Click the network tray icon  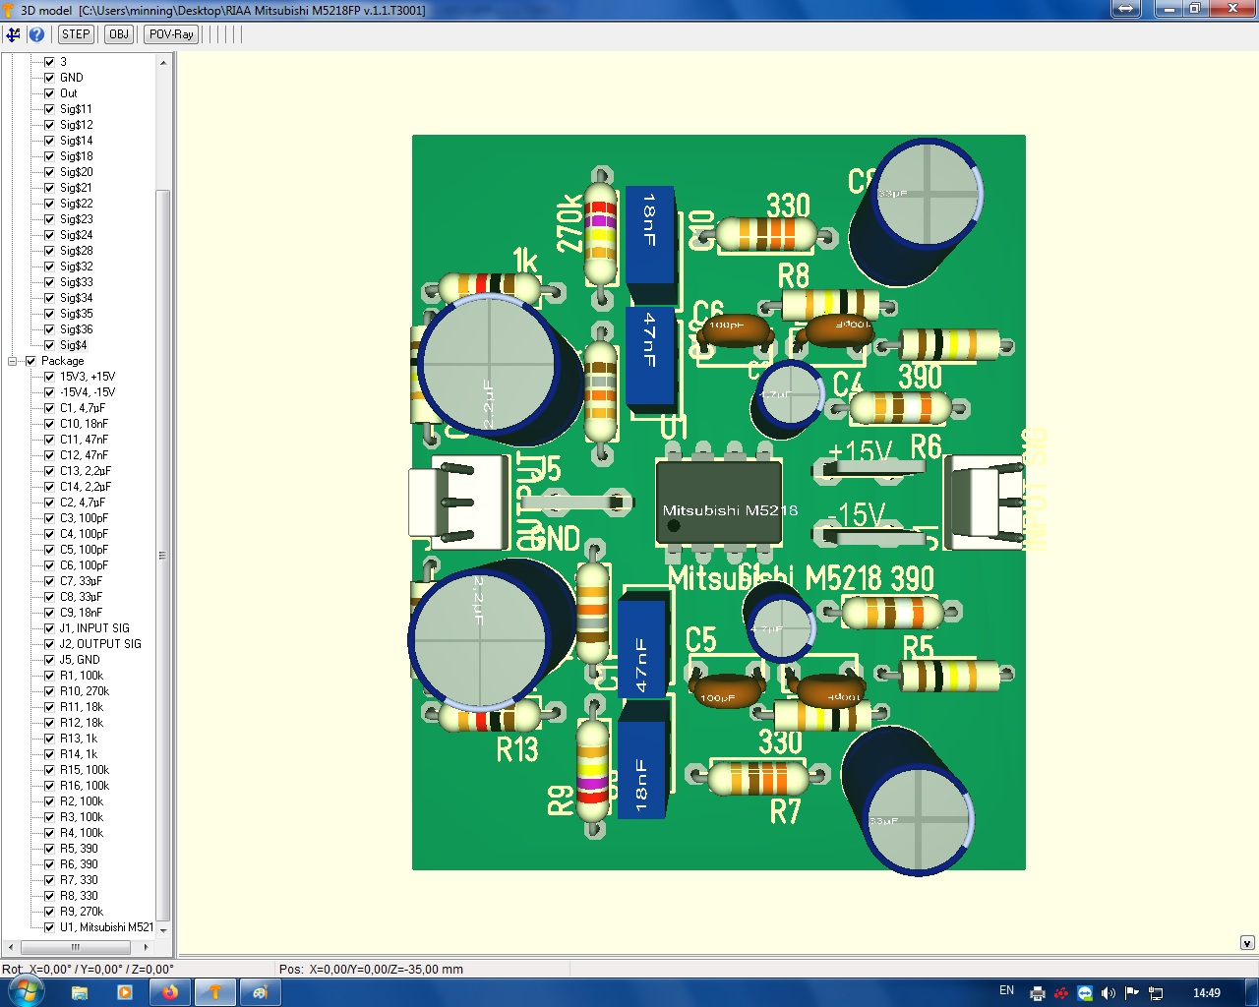(1157, 993)
